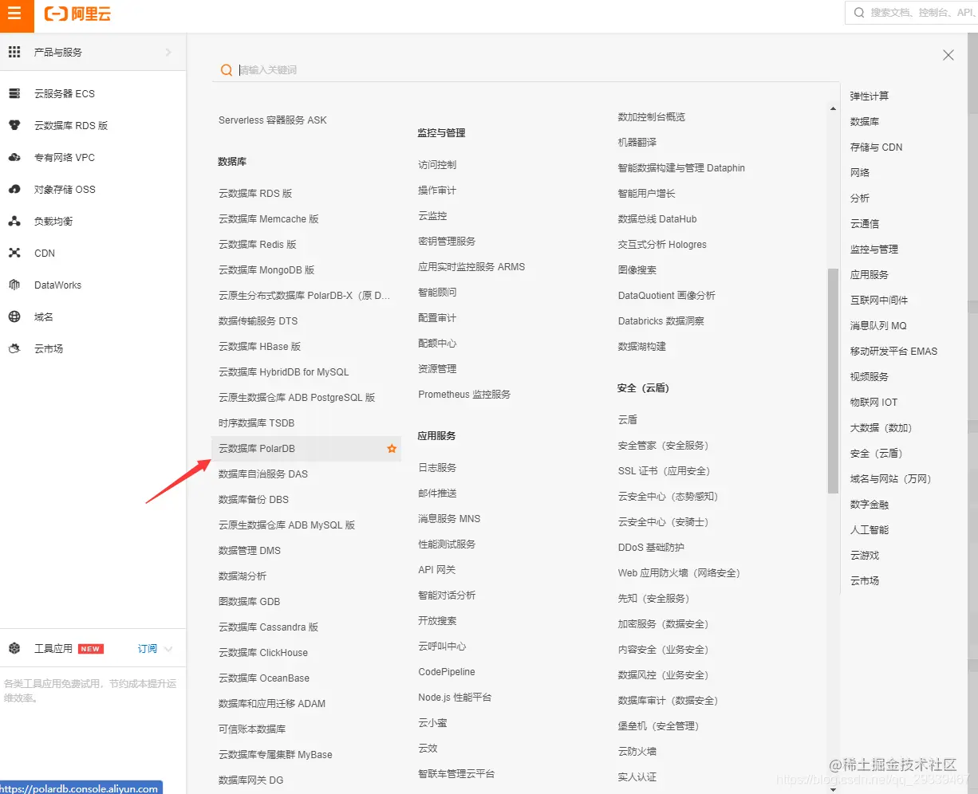Open 云数据库 MongoDB 版
The image size is (978, 794).
(x=266, y=270)
